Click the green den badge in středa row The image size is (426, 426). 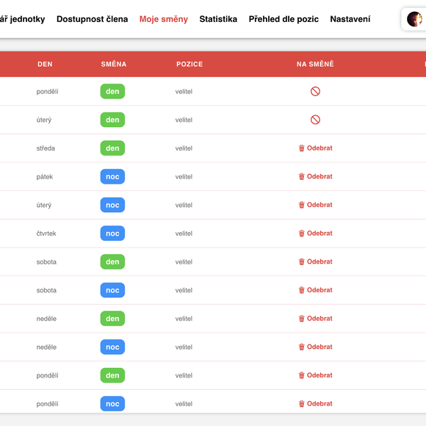(112, 148)
